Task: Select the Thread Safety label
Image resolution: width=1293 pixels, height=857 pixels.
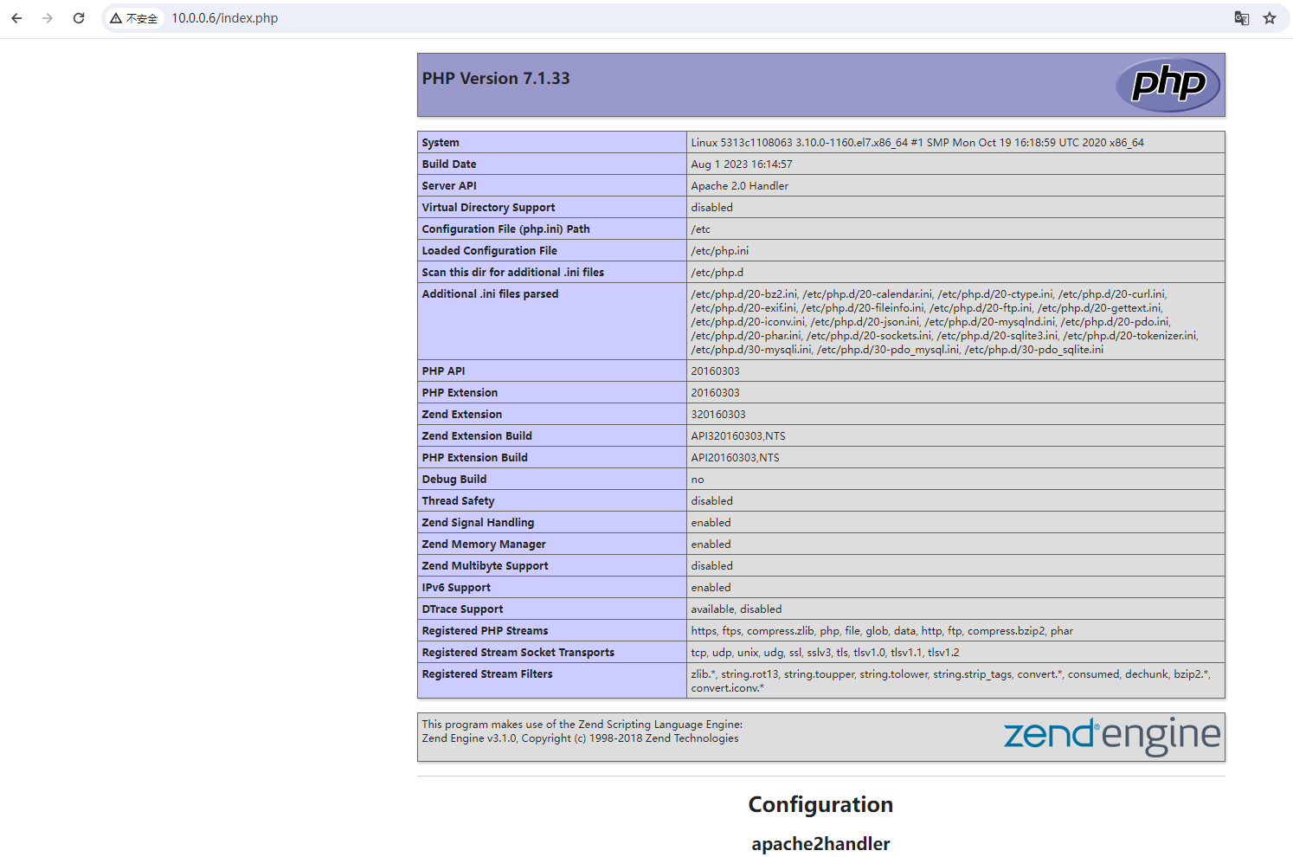Action: [x=459, y=501]
